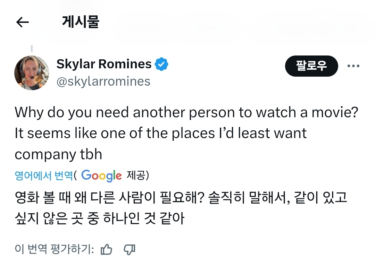The image size is (375, 266).
Task: Click the blue verified badge icon
Action: (161, 64)
